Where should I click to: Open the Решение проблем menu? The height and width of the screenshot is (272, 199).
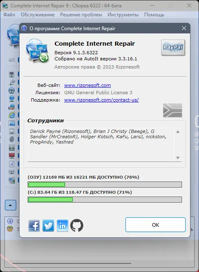(81, 15)
